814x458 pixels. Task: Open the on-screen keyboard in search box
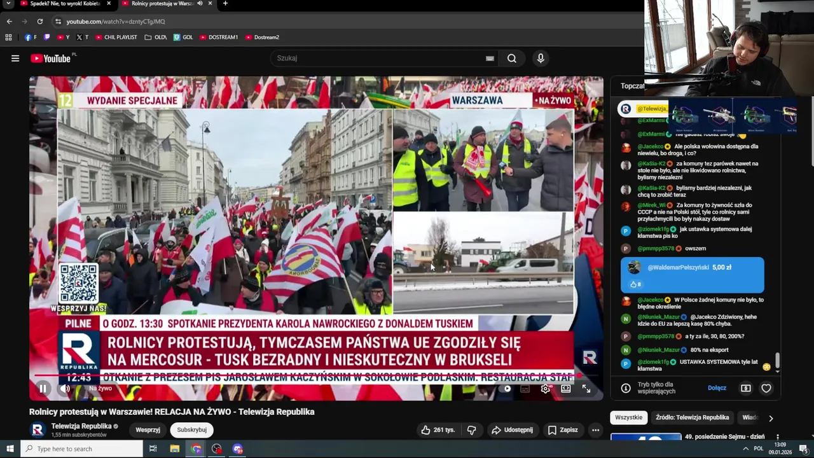490,59
